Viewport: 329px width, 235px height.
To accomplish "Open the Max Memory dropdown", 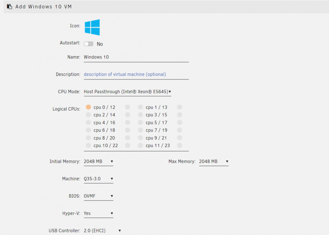I will 214,161.
